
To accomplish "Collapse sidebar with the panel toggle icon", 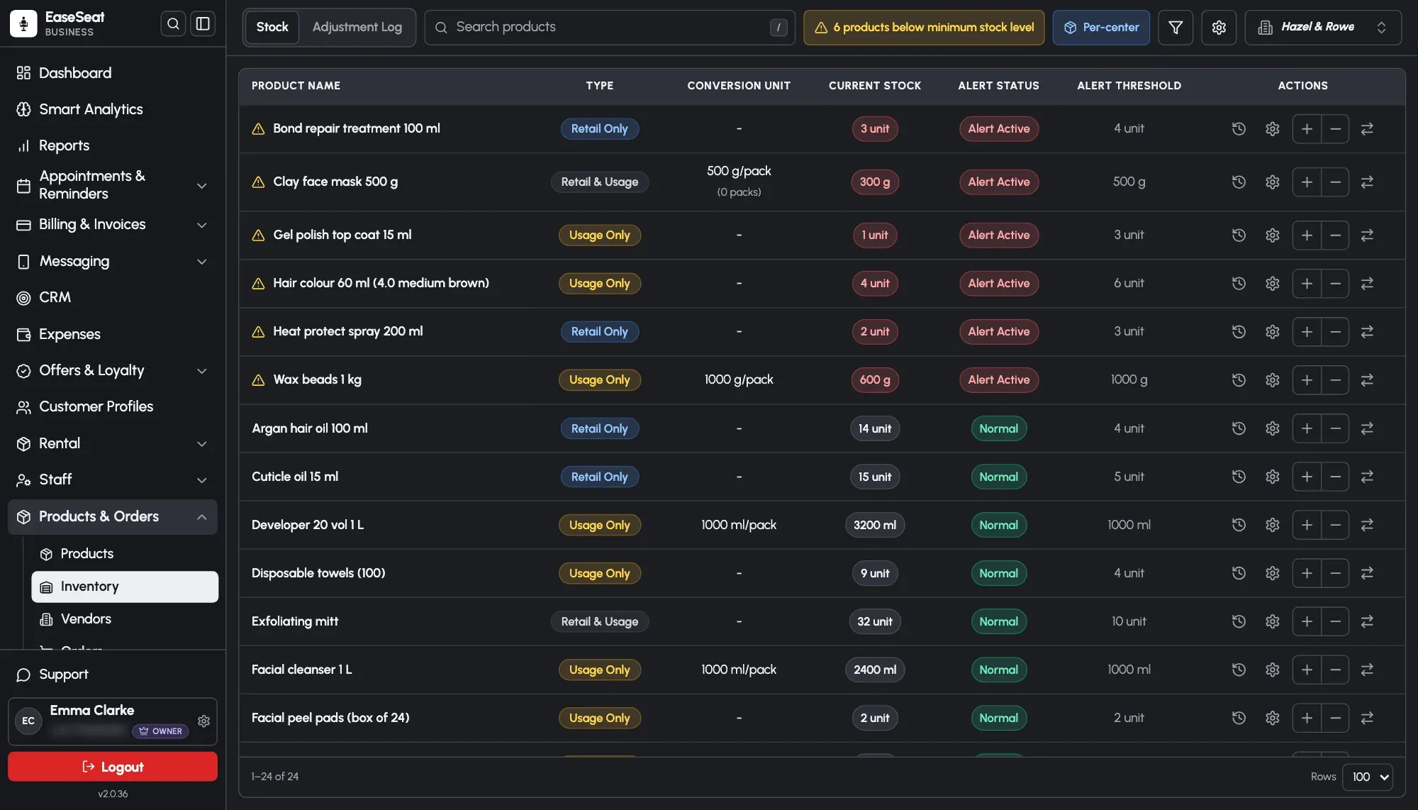I will pyautogui.click(x=203, y=24).
